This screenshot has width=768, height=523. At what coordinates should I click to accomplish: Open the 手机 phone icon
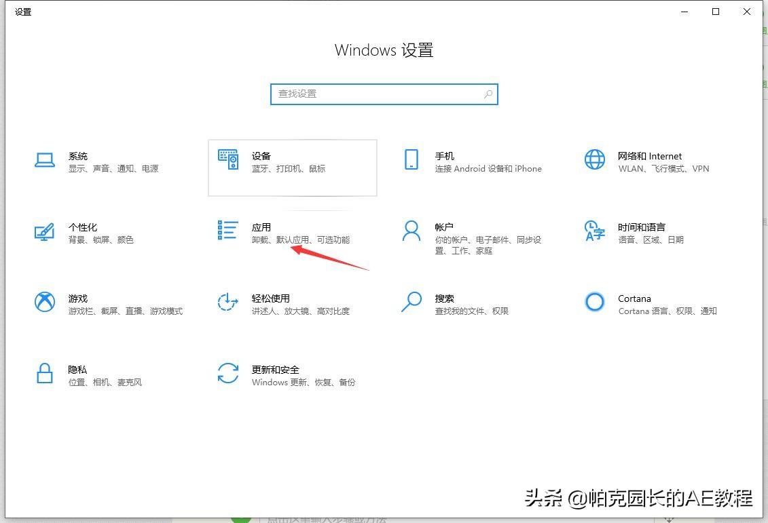coord(412,159)
